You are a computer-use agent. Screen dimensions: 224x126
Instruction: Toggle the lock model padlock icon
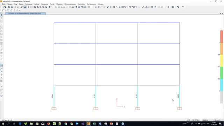click(25, 7)
